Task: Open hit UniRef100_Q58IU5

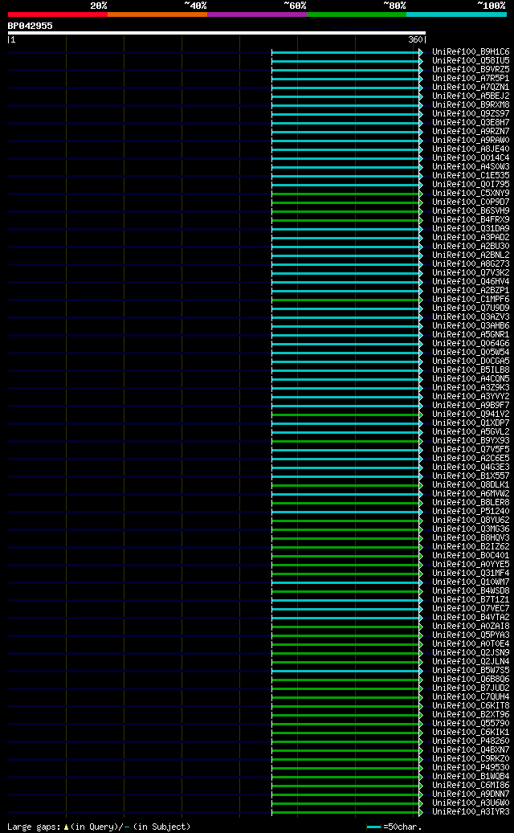Action: click(x=471, y=61)
